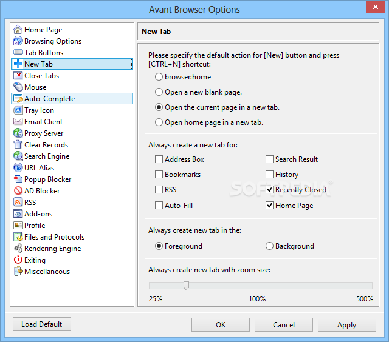Click the blue plus New Tab icon
Viewport: 389px width, 342px height.
(18, 64)
